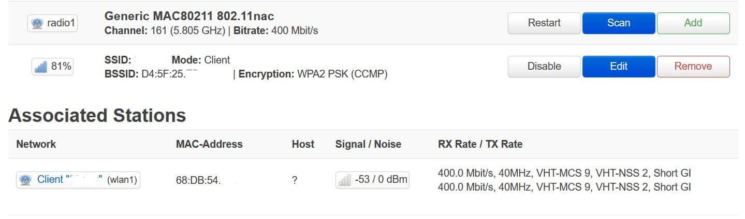
Task: Click the Network column header
Action: point(36,144)
